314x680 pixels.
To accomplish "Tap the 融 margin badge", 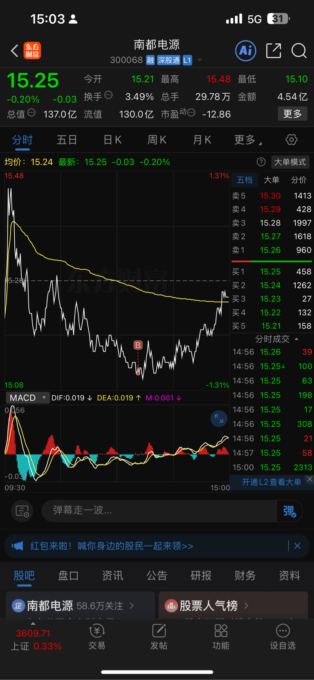I will (150, 60).
